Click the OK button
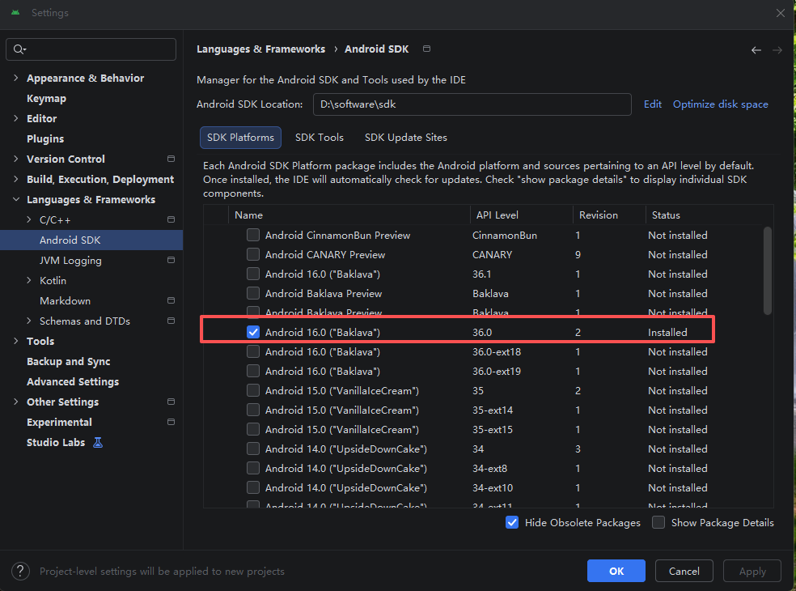This screenshot has height=591, width=796. pyautogui.click(x=616, y=572)
